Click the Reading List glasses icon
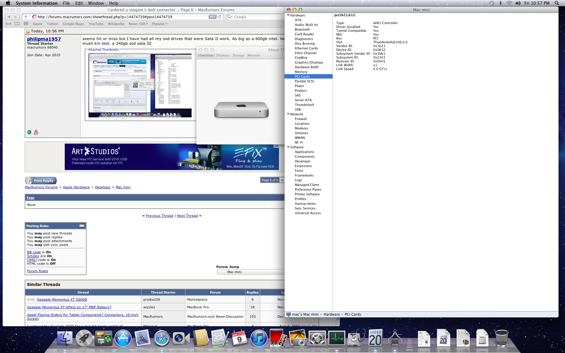The image size is (565, 353). [9, 24]
